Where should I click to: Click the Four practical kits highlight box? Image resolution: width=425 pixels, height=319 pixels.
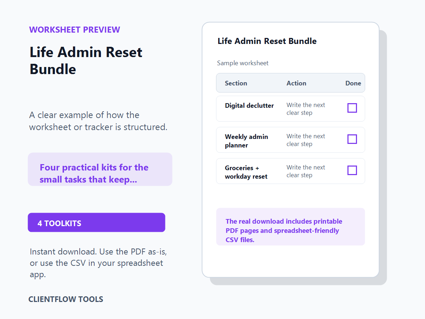click(100, 169)
